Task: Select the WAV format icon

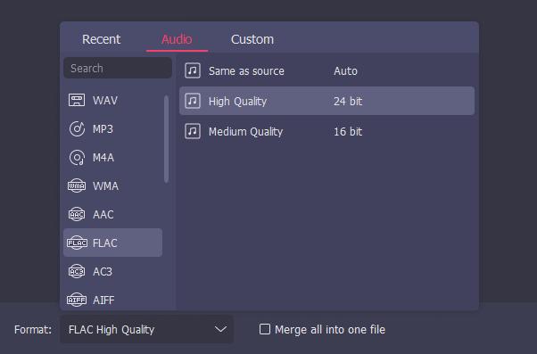Action: pos(77,100)
